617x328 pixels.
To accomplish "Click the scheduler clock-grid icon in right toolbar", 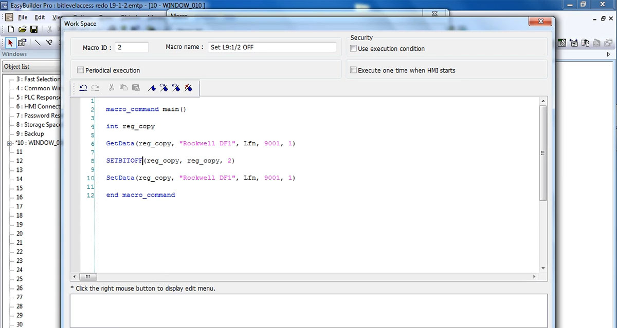I will [x=562, y=43].
